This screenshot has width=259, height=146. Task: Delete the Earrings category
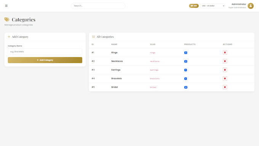point(225,70)
